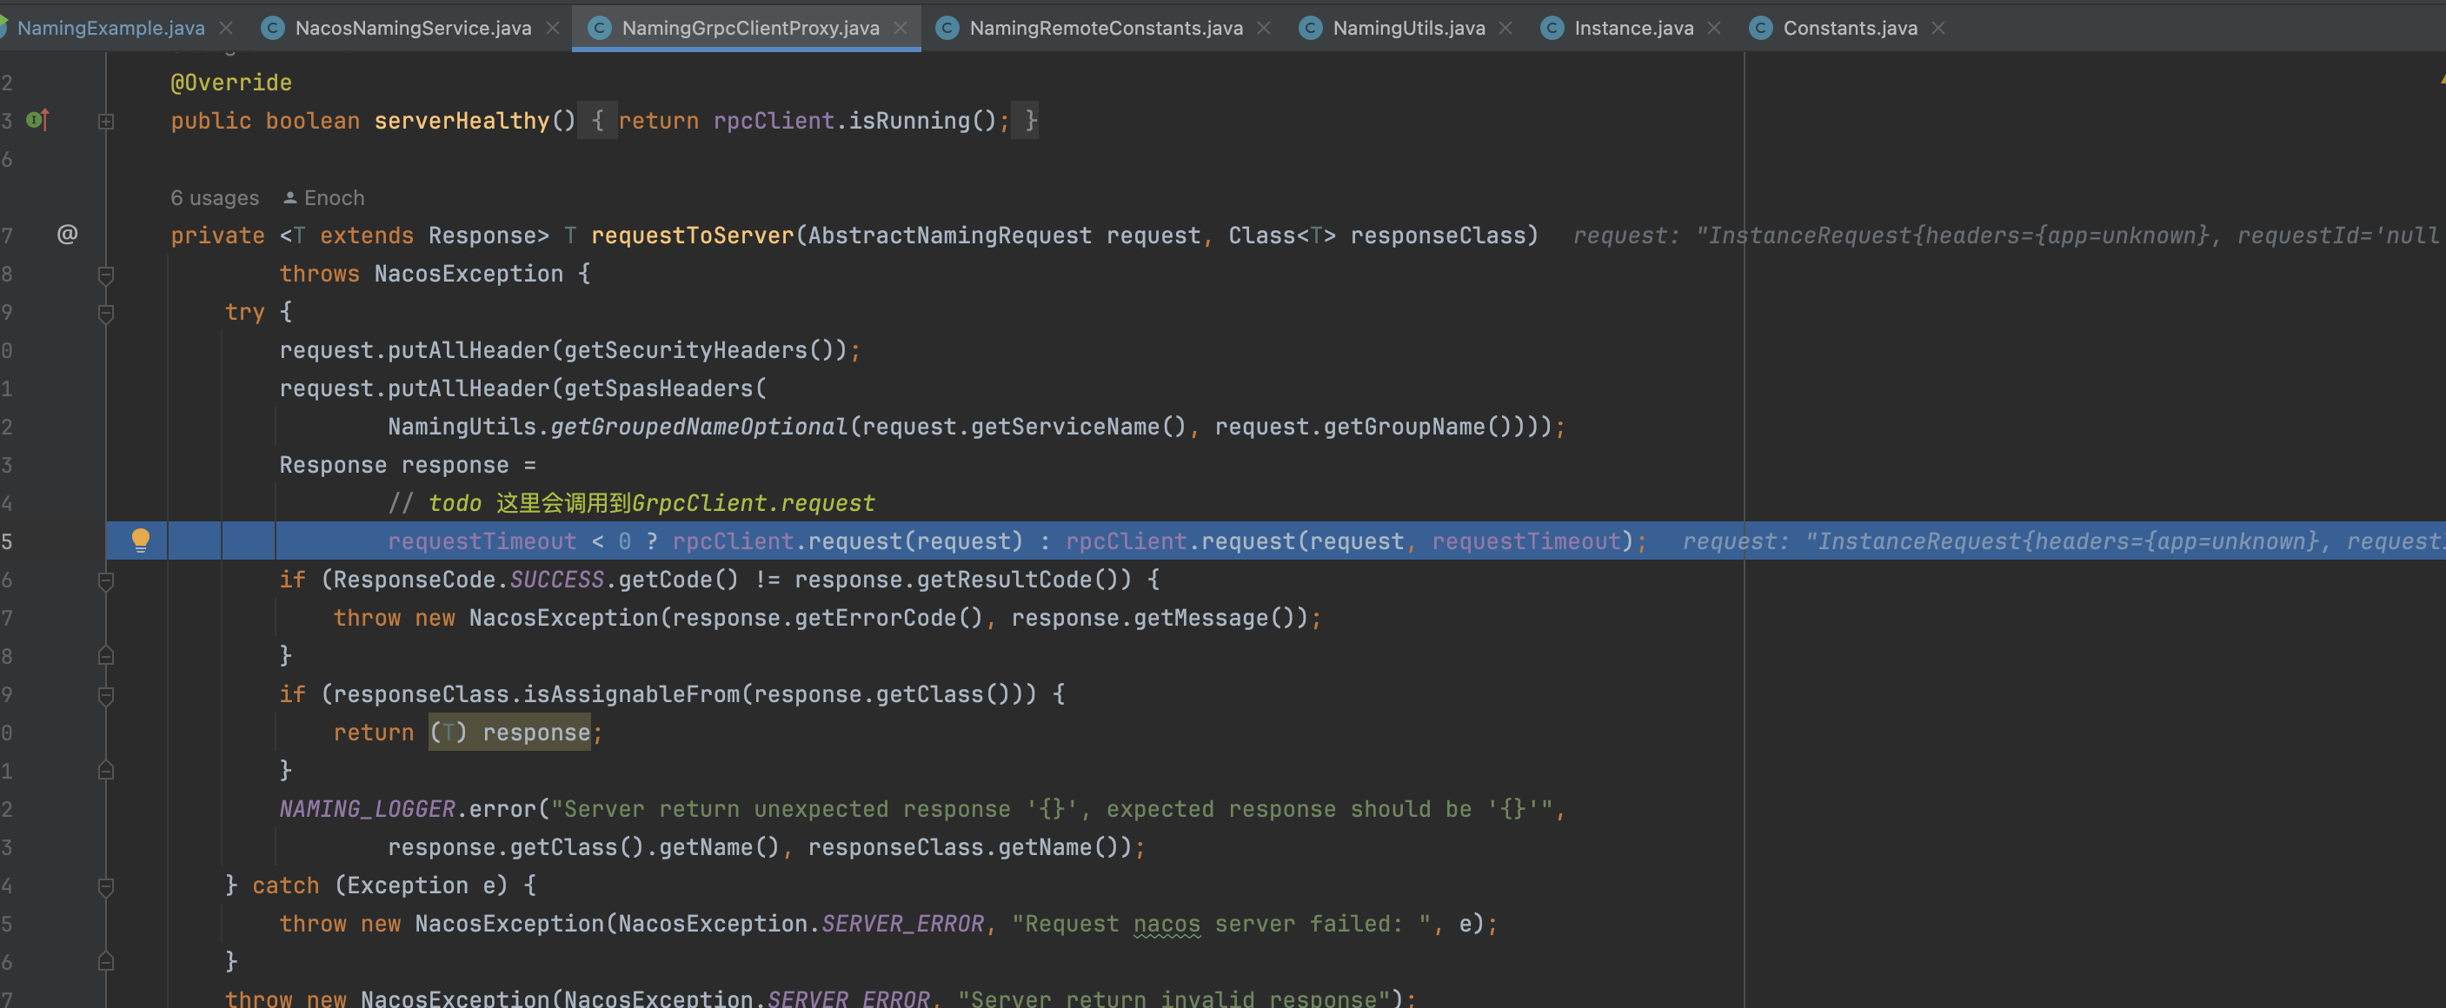The image size is (2446, 1008).
Task: Close the NamingExample.java tab
Action: [226, 29]
